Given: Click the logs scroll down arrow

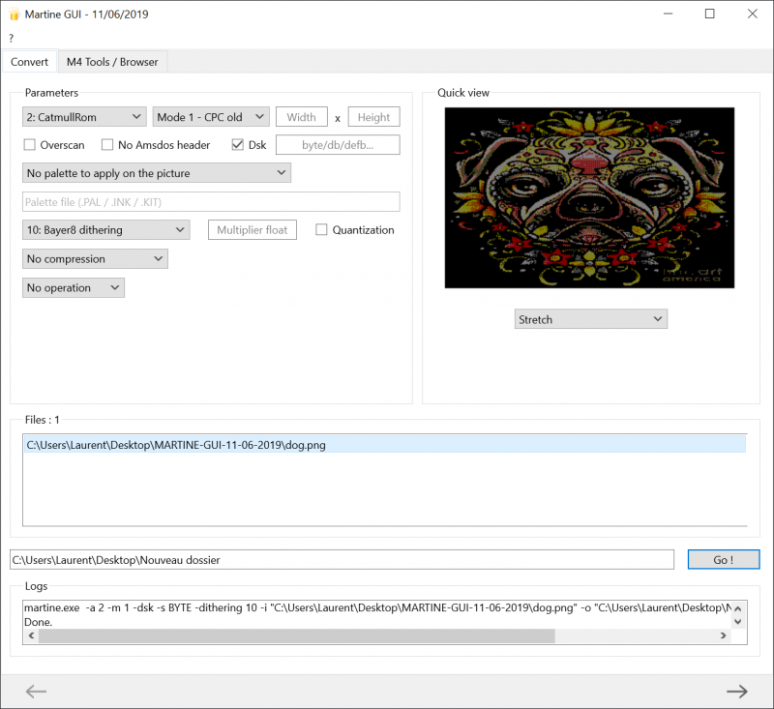Looking at the screenshot, I should pos(738,622).
